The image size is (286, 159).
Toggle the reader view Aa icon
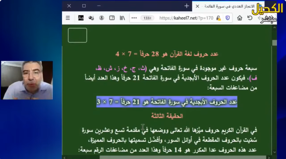pos(81,18)
